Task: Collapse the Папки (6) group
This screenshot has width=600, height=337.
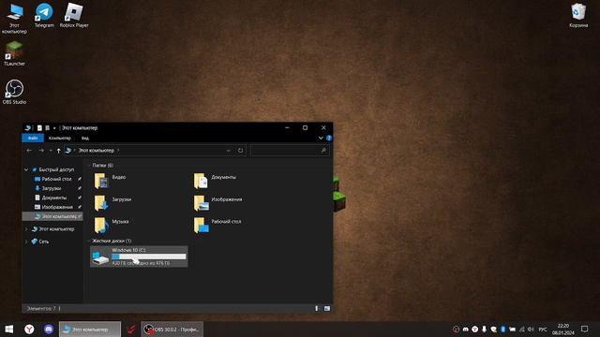Action: (89, 166)
